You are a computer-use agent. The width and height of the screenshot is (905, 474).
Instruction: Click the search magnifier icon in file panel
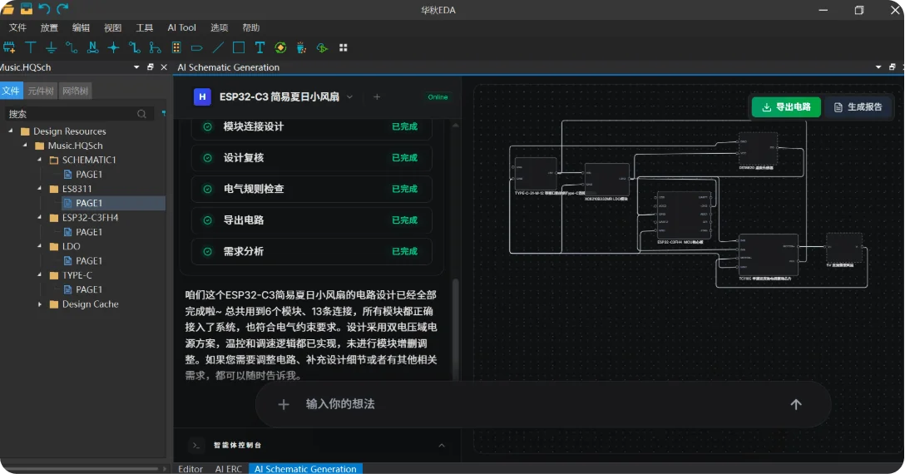[141, 114]
